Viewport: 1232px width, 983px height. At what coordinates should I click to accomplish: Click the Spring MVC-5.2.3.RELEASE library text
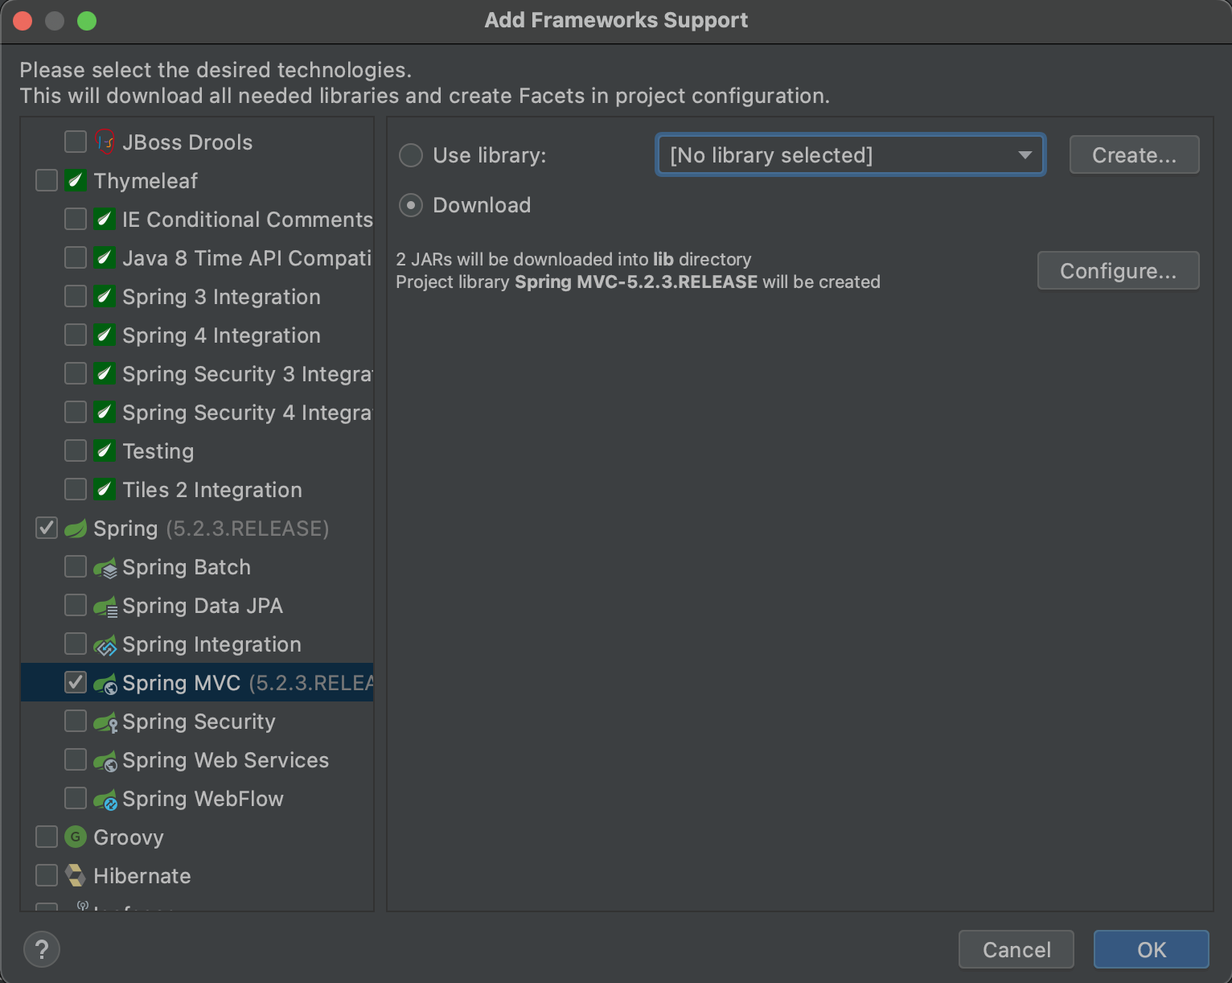coord(636,282)
